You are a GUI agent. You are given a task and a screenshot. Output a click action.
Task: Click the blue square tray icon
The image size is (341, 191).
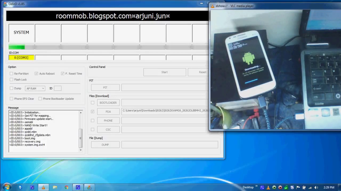(262, 187)
